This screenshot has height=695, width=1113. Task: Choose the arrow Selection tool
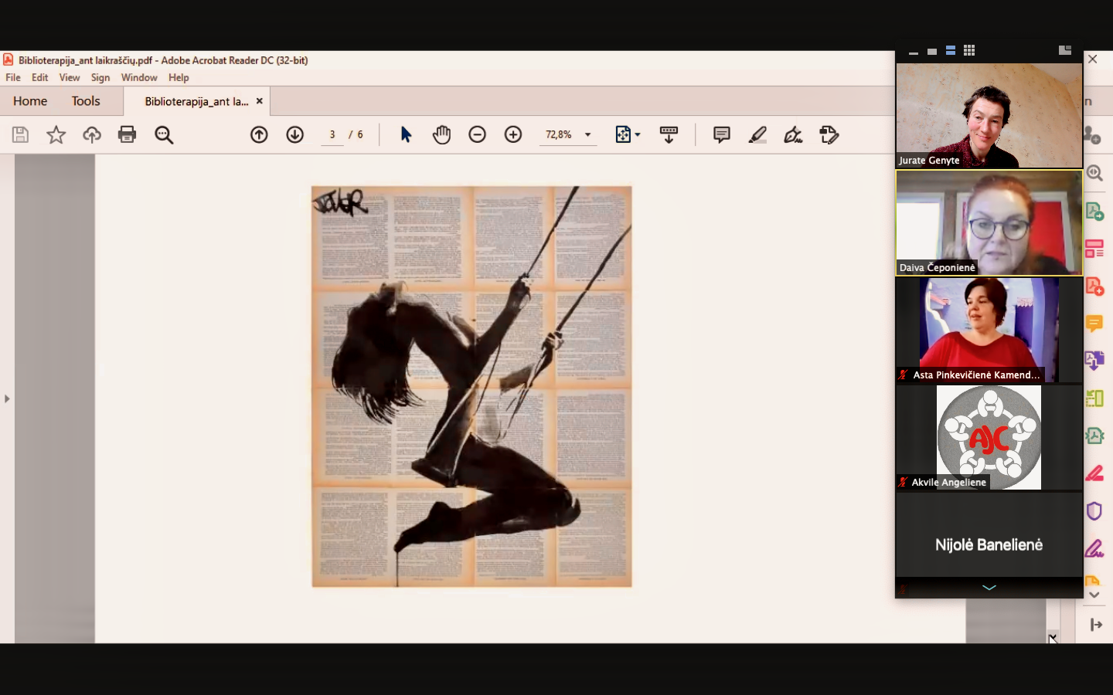pos(406,135)
